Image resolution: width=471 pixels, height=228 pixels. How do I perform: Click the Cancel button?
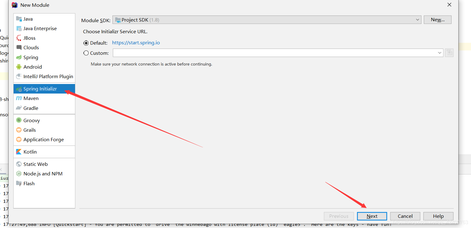coord(405,216)
